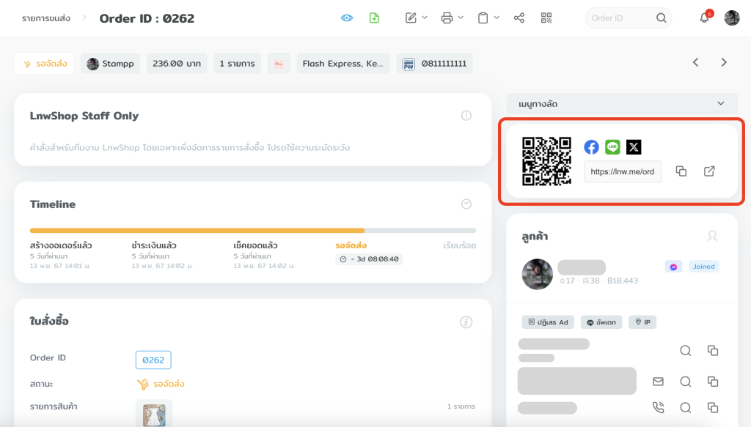
Task: Click the Order ID search field
Action: pyautogui.click(x=620, y=18)
